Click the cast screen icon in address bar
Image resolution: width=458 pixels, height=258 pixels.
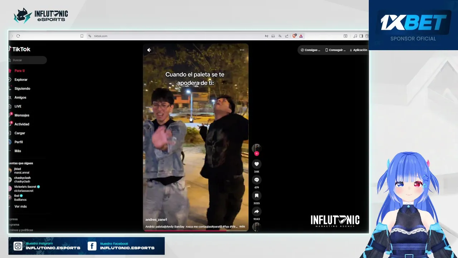[273, 36]
